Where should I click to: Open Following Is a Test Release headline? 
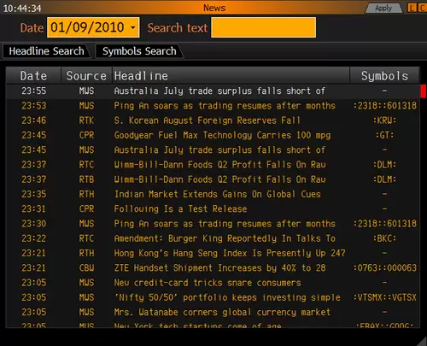tap(180, 209)
